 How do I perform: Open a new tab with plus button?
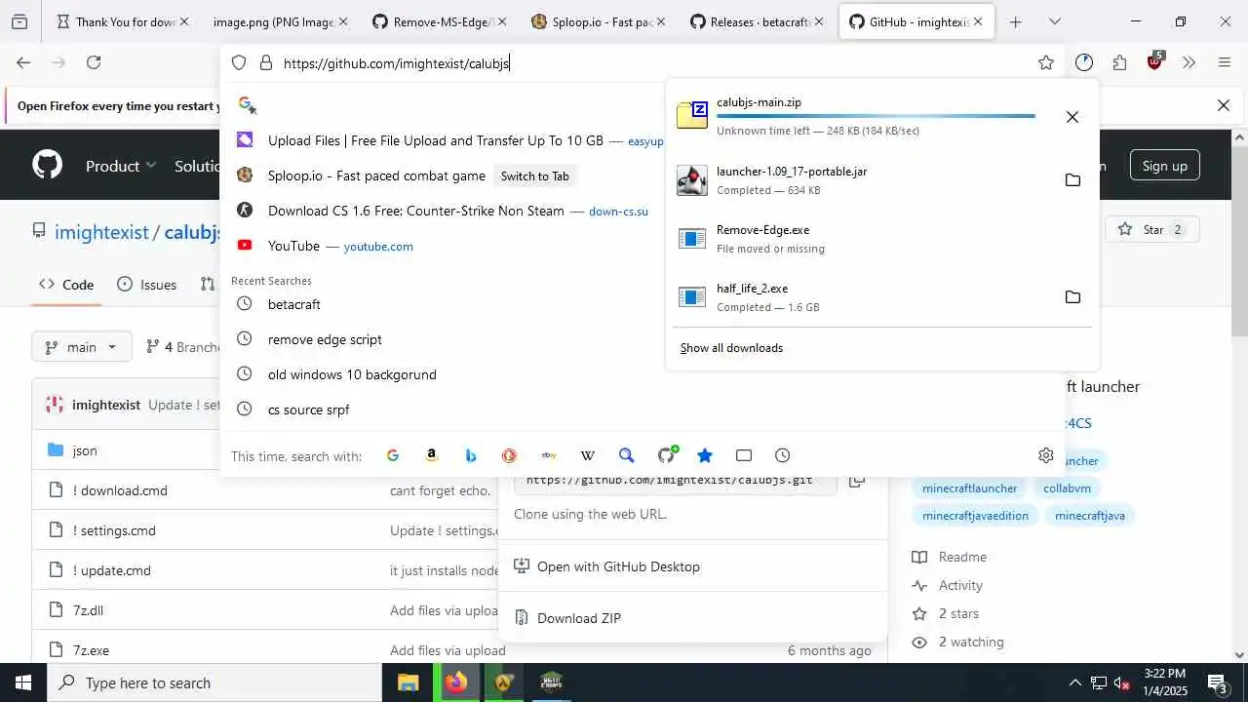[1016, 21]
